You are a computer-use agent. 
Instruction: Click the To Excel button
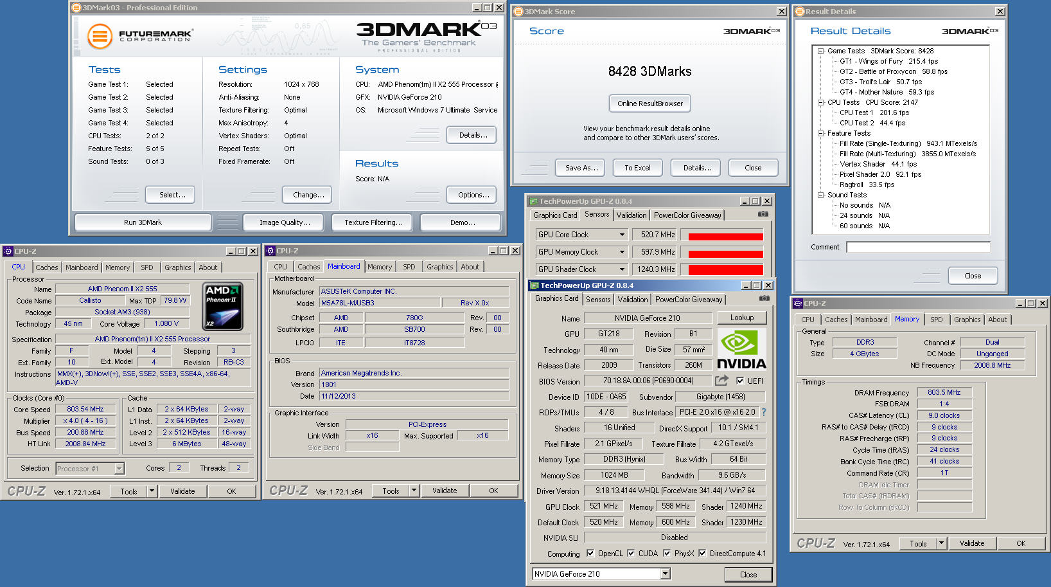pyautogui.click(x=637, y=168)
